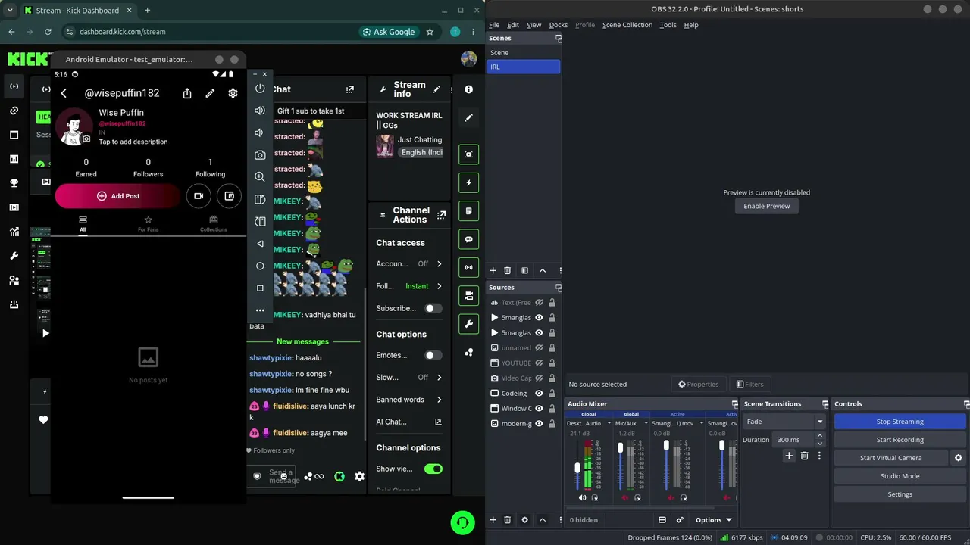The height and width of the screenshot is (545, 970).
Task: Open the OBS Tools menu
Action: 668,25
